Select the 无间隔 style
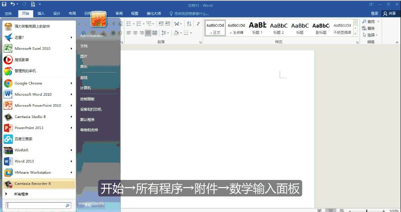401x212 pixels. point(236,28)
